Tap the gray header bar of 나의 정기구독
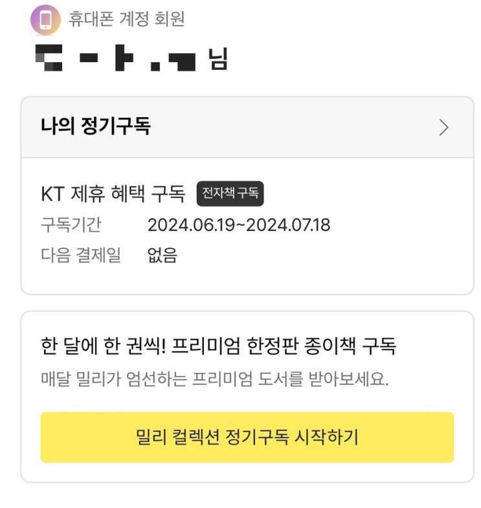This screenshot has height=508, width=481. point(291,127)
